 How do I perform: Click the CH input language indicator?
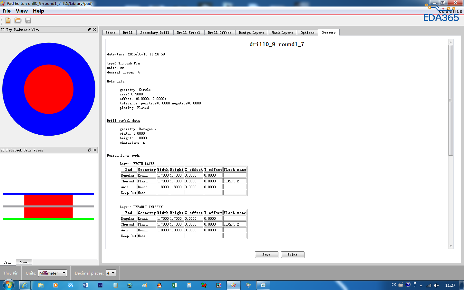(393, 285)
